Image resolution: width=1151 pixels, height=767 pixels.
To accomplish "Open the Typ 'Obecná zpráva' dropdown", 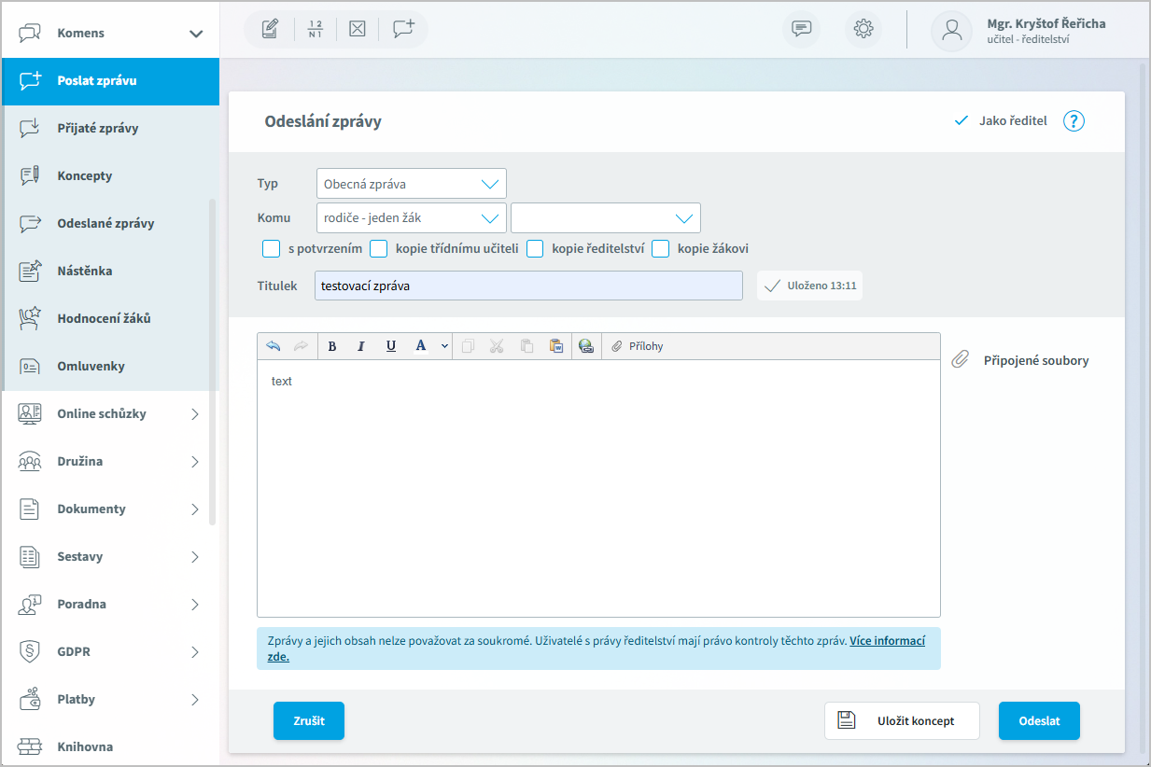I will 411,184.
